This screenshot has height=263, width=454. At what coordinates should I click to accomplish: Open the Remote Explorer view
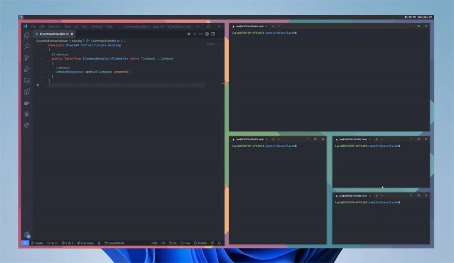(x=27, y=80)
